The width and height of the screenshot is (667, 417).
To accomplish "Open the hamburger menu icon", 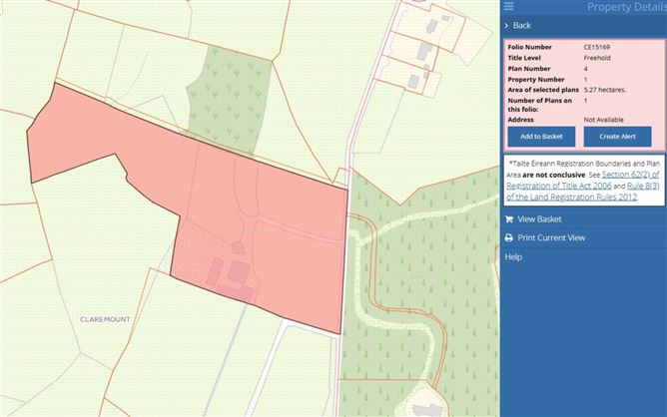I will point(509,6).
